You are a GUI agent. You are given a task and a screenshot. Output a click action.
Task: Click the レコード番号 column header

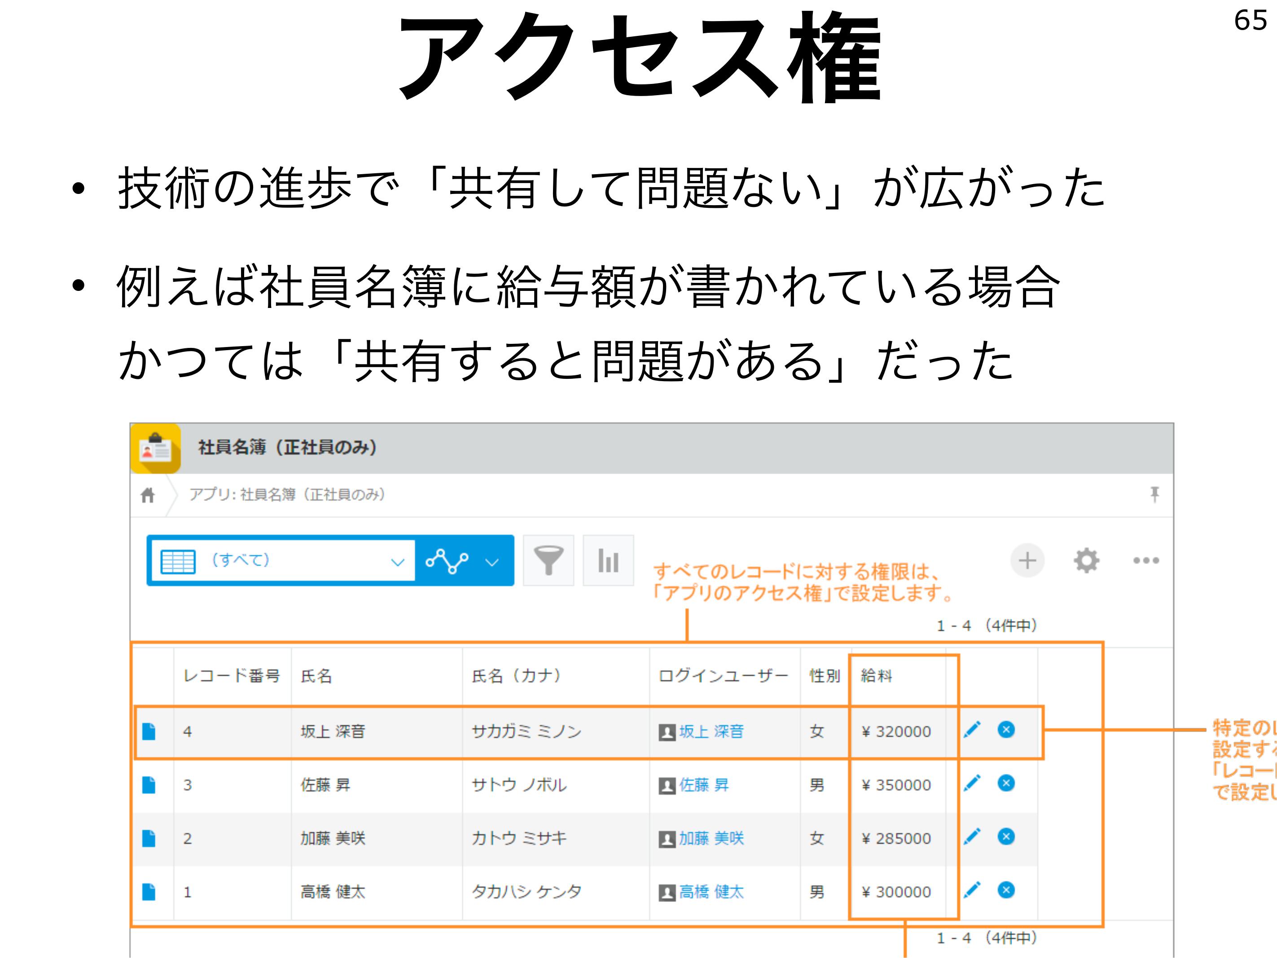coord(231,676)
